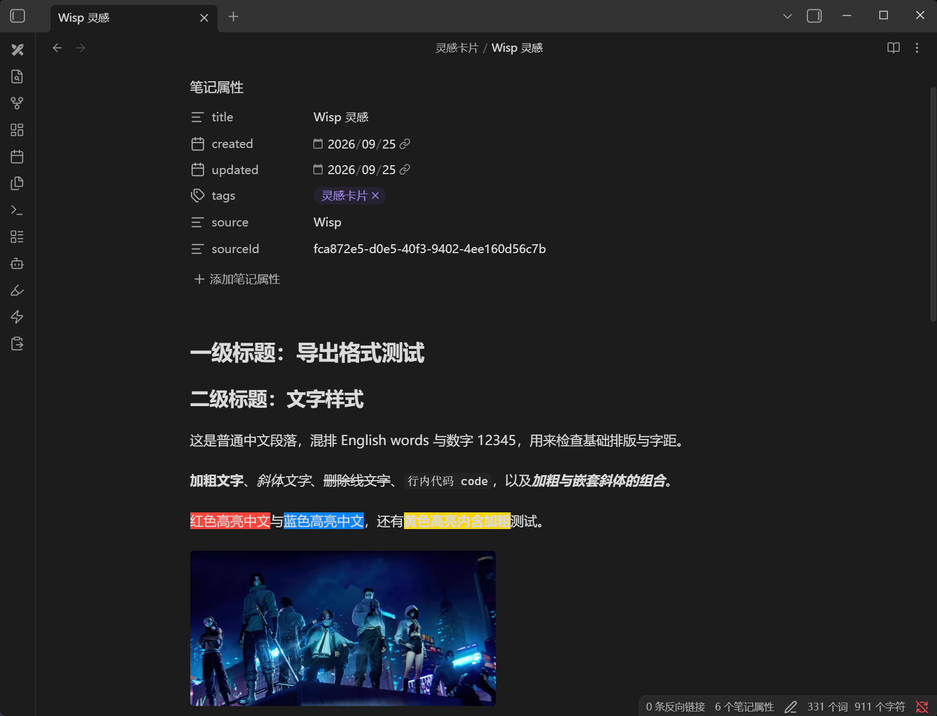
Task: Open list-view ribbon icon
Action: tap(17, 237)
